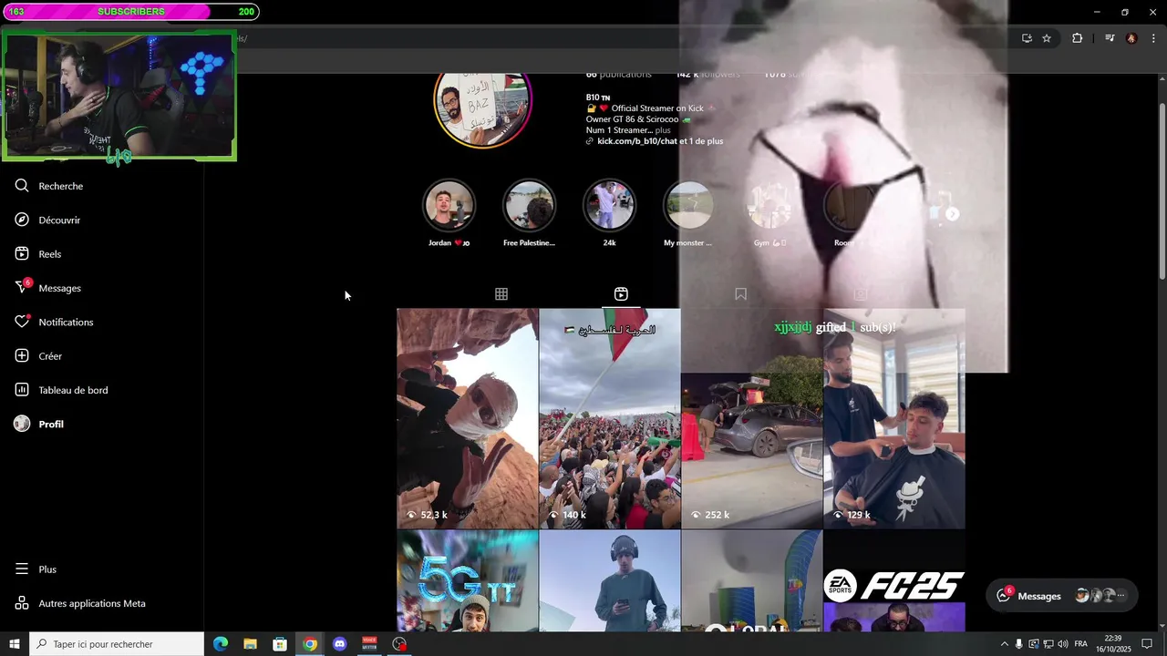Open the Chrome extensions puzzle icon
Viewport: 1167px width, 656px height.
coord(1077,38)
